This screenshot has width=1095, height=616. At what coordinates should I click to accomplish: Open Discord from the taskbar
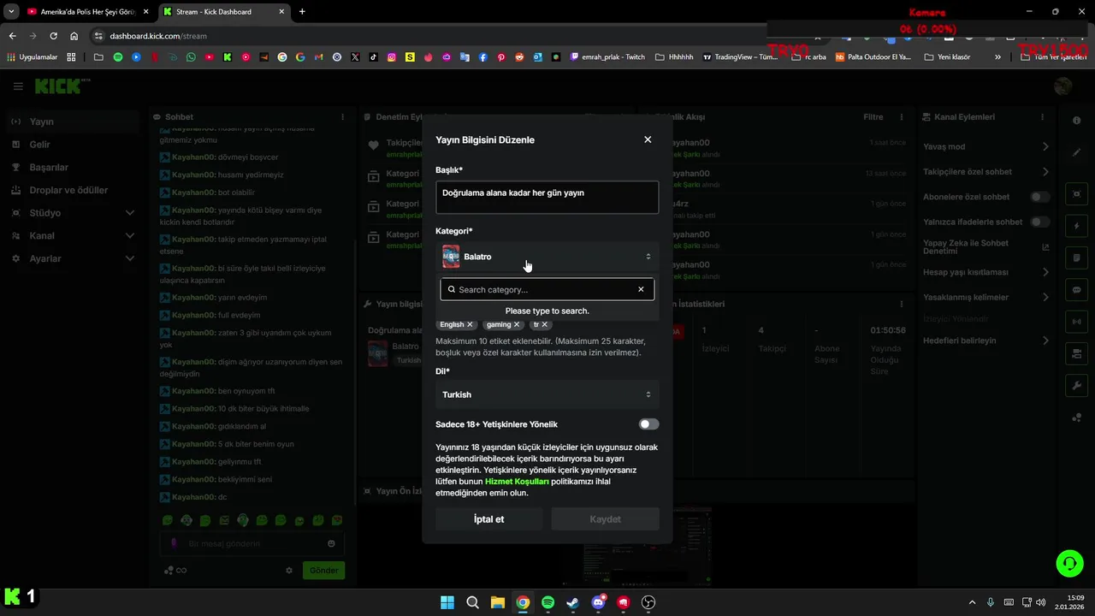click(598, 602)
